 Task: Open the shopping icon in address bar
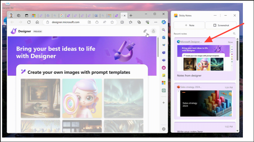coord(97,22)
